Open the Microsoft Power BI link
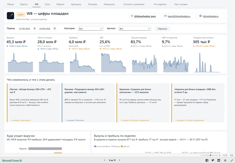Screen dimensions: 235x163 [x=12, y=160]
